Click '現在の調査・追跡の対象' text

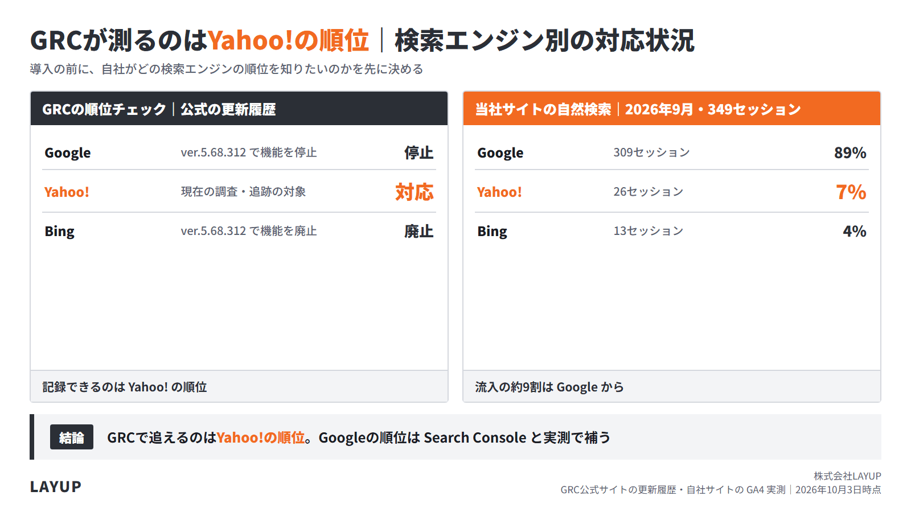point(243,192)
